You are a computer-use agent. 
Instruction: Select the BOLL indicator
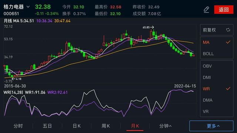click(217, 54)
